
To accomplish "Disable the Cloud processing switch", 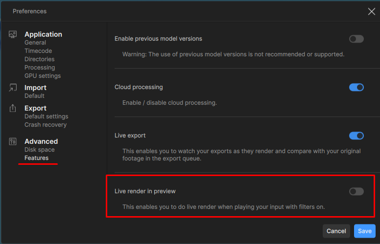I will tap(356, 88).
